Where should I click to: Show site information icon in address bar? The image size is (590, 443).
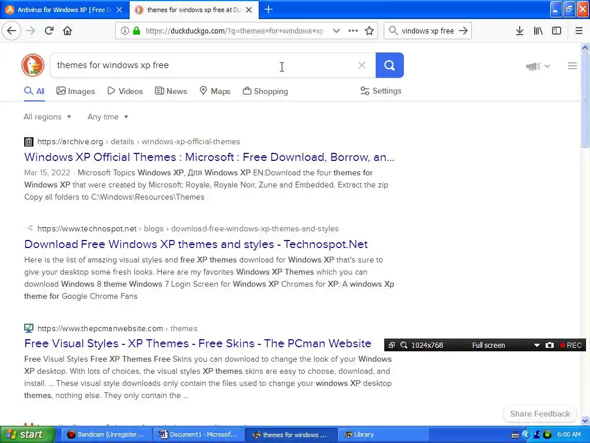(124, 31)
